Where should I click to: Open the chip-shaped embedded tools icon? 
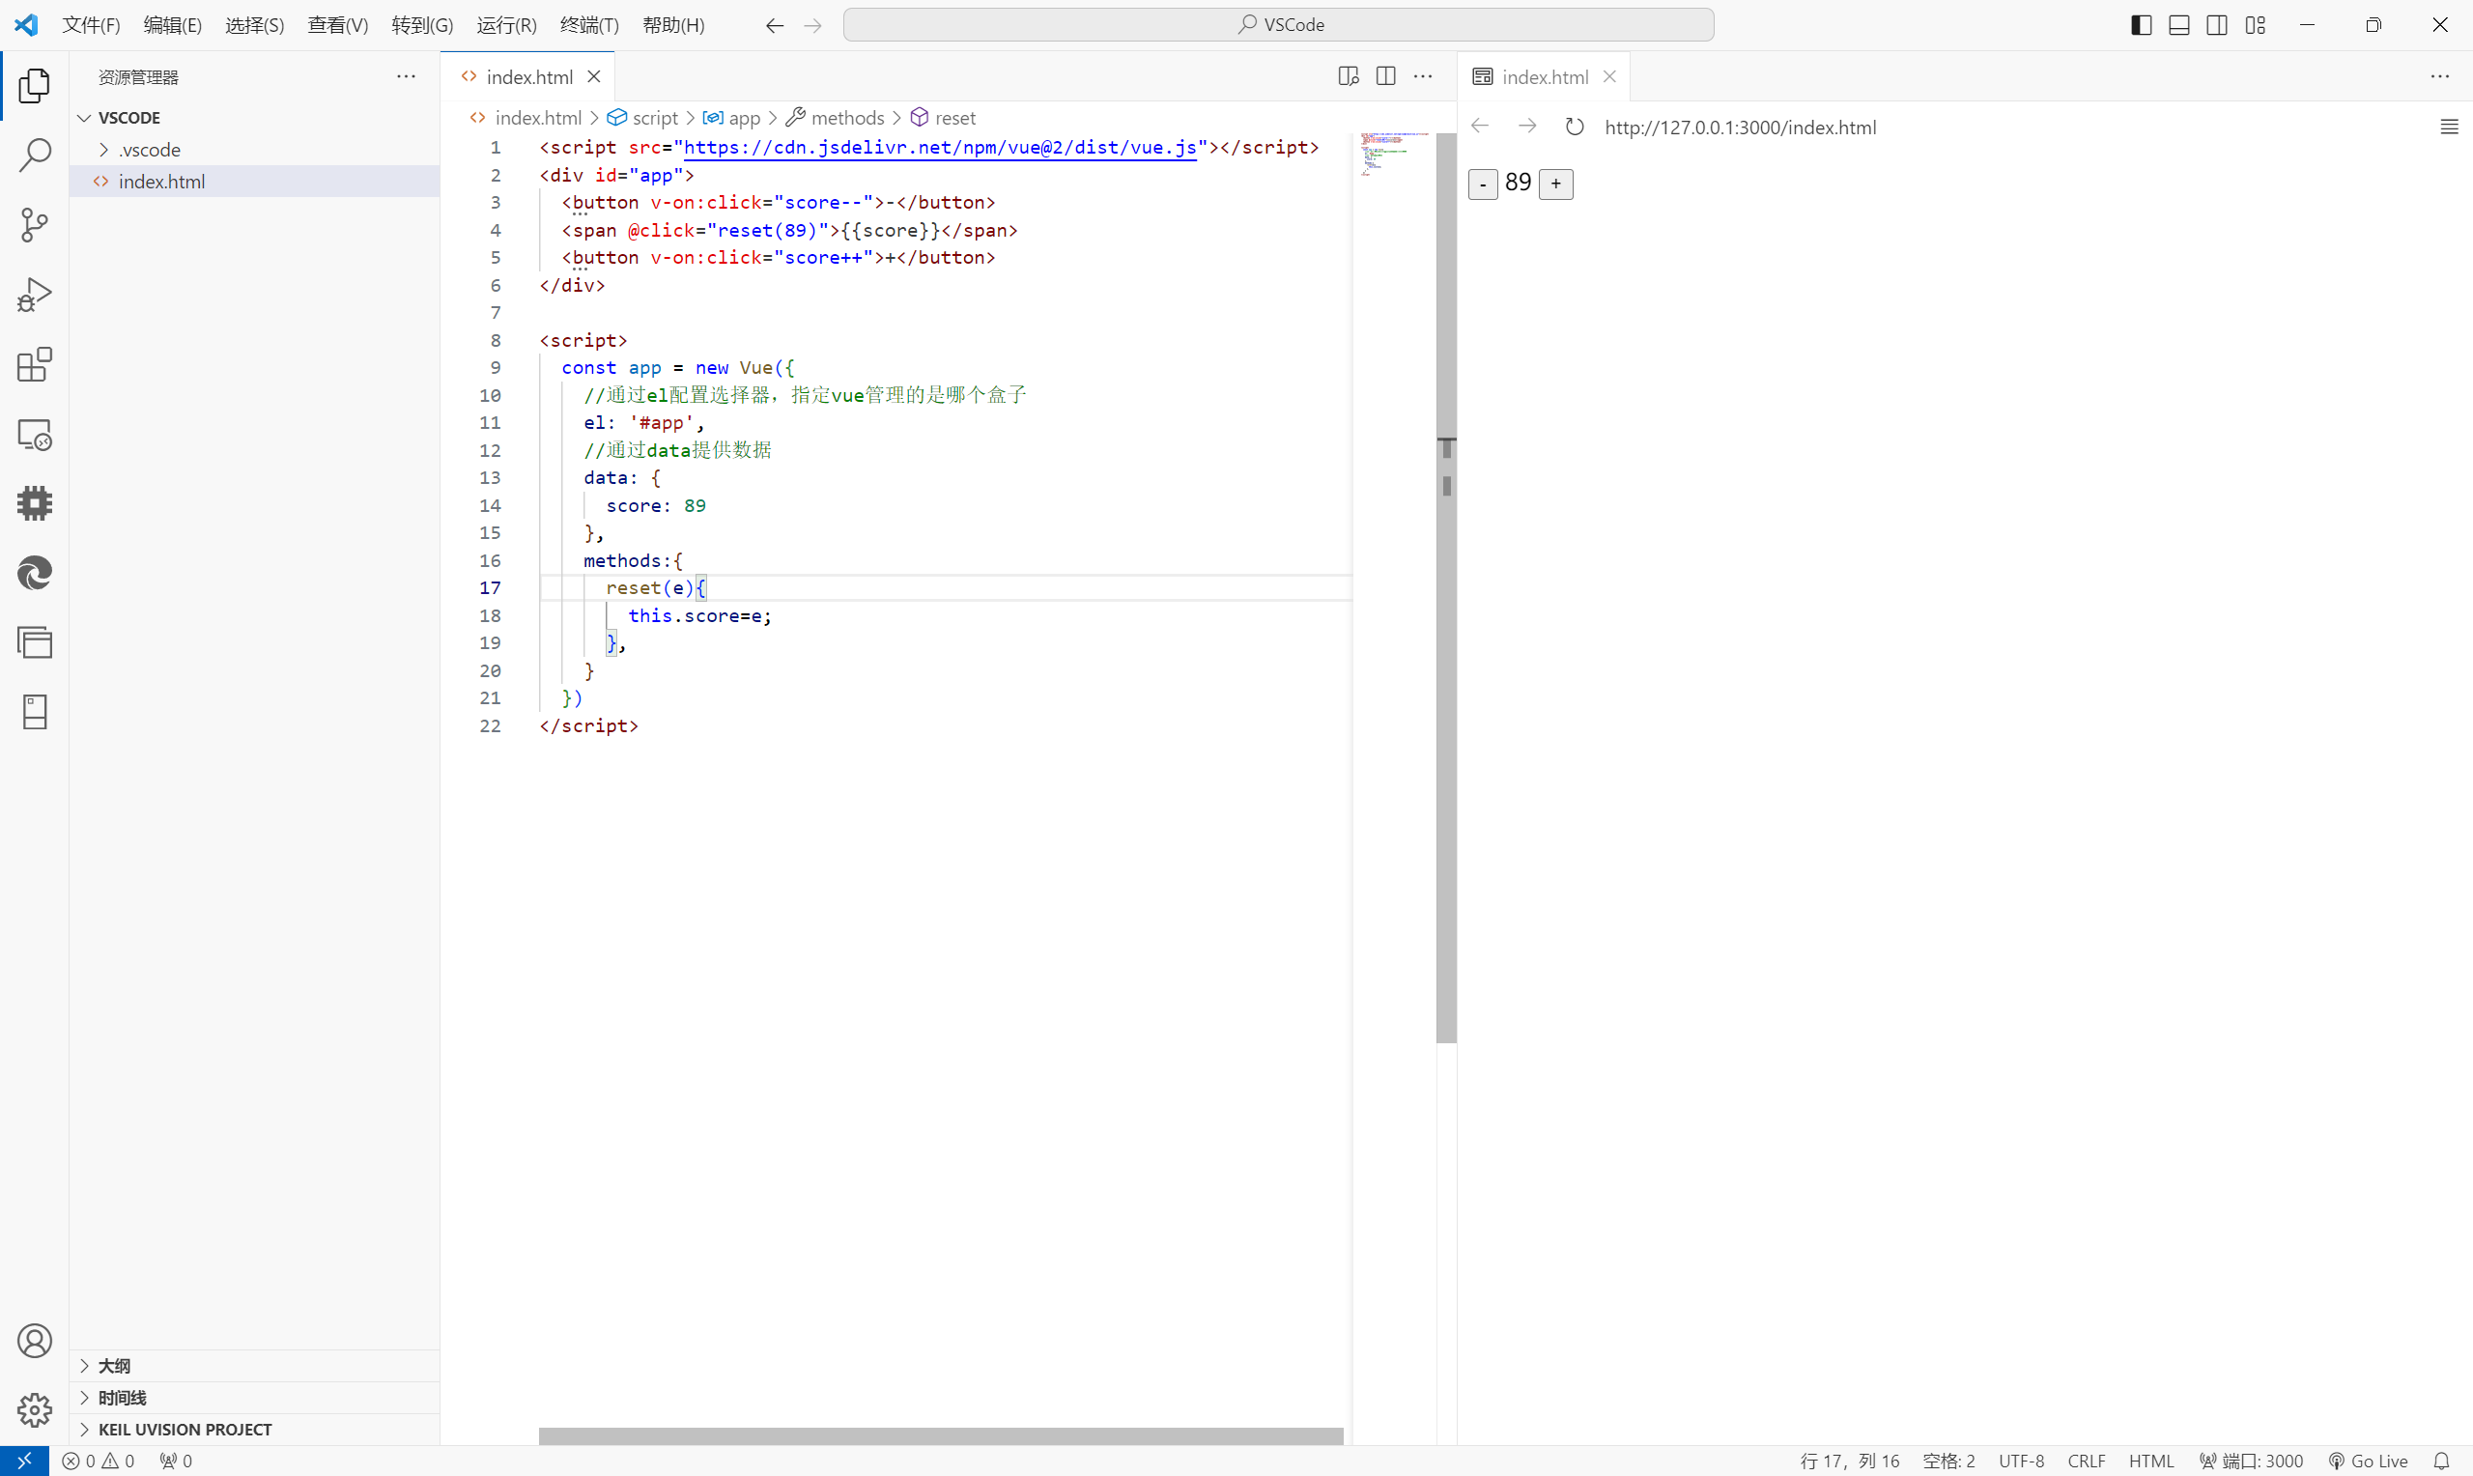[x=35, y=503]
